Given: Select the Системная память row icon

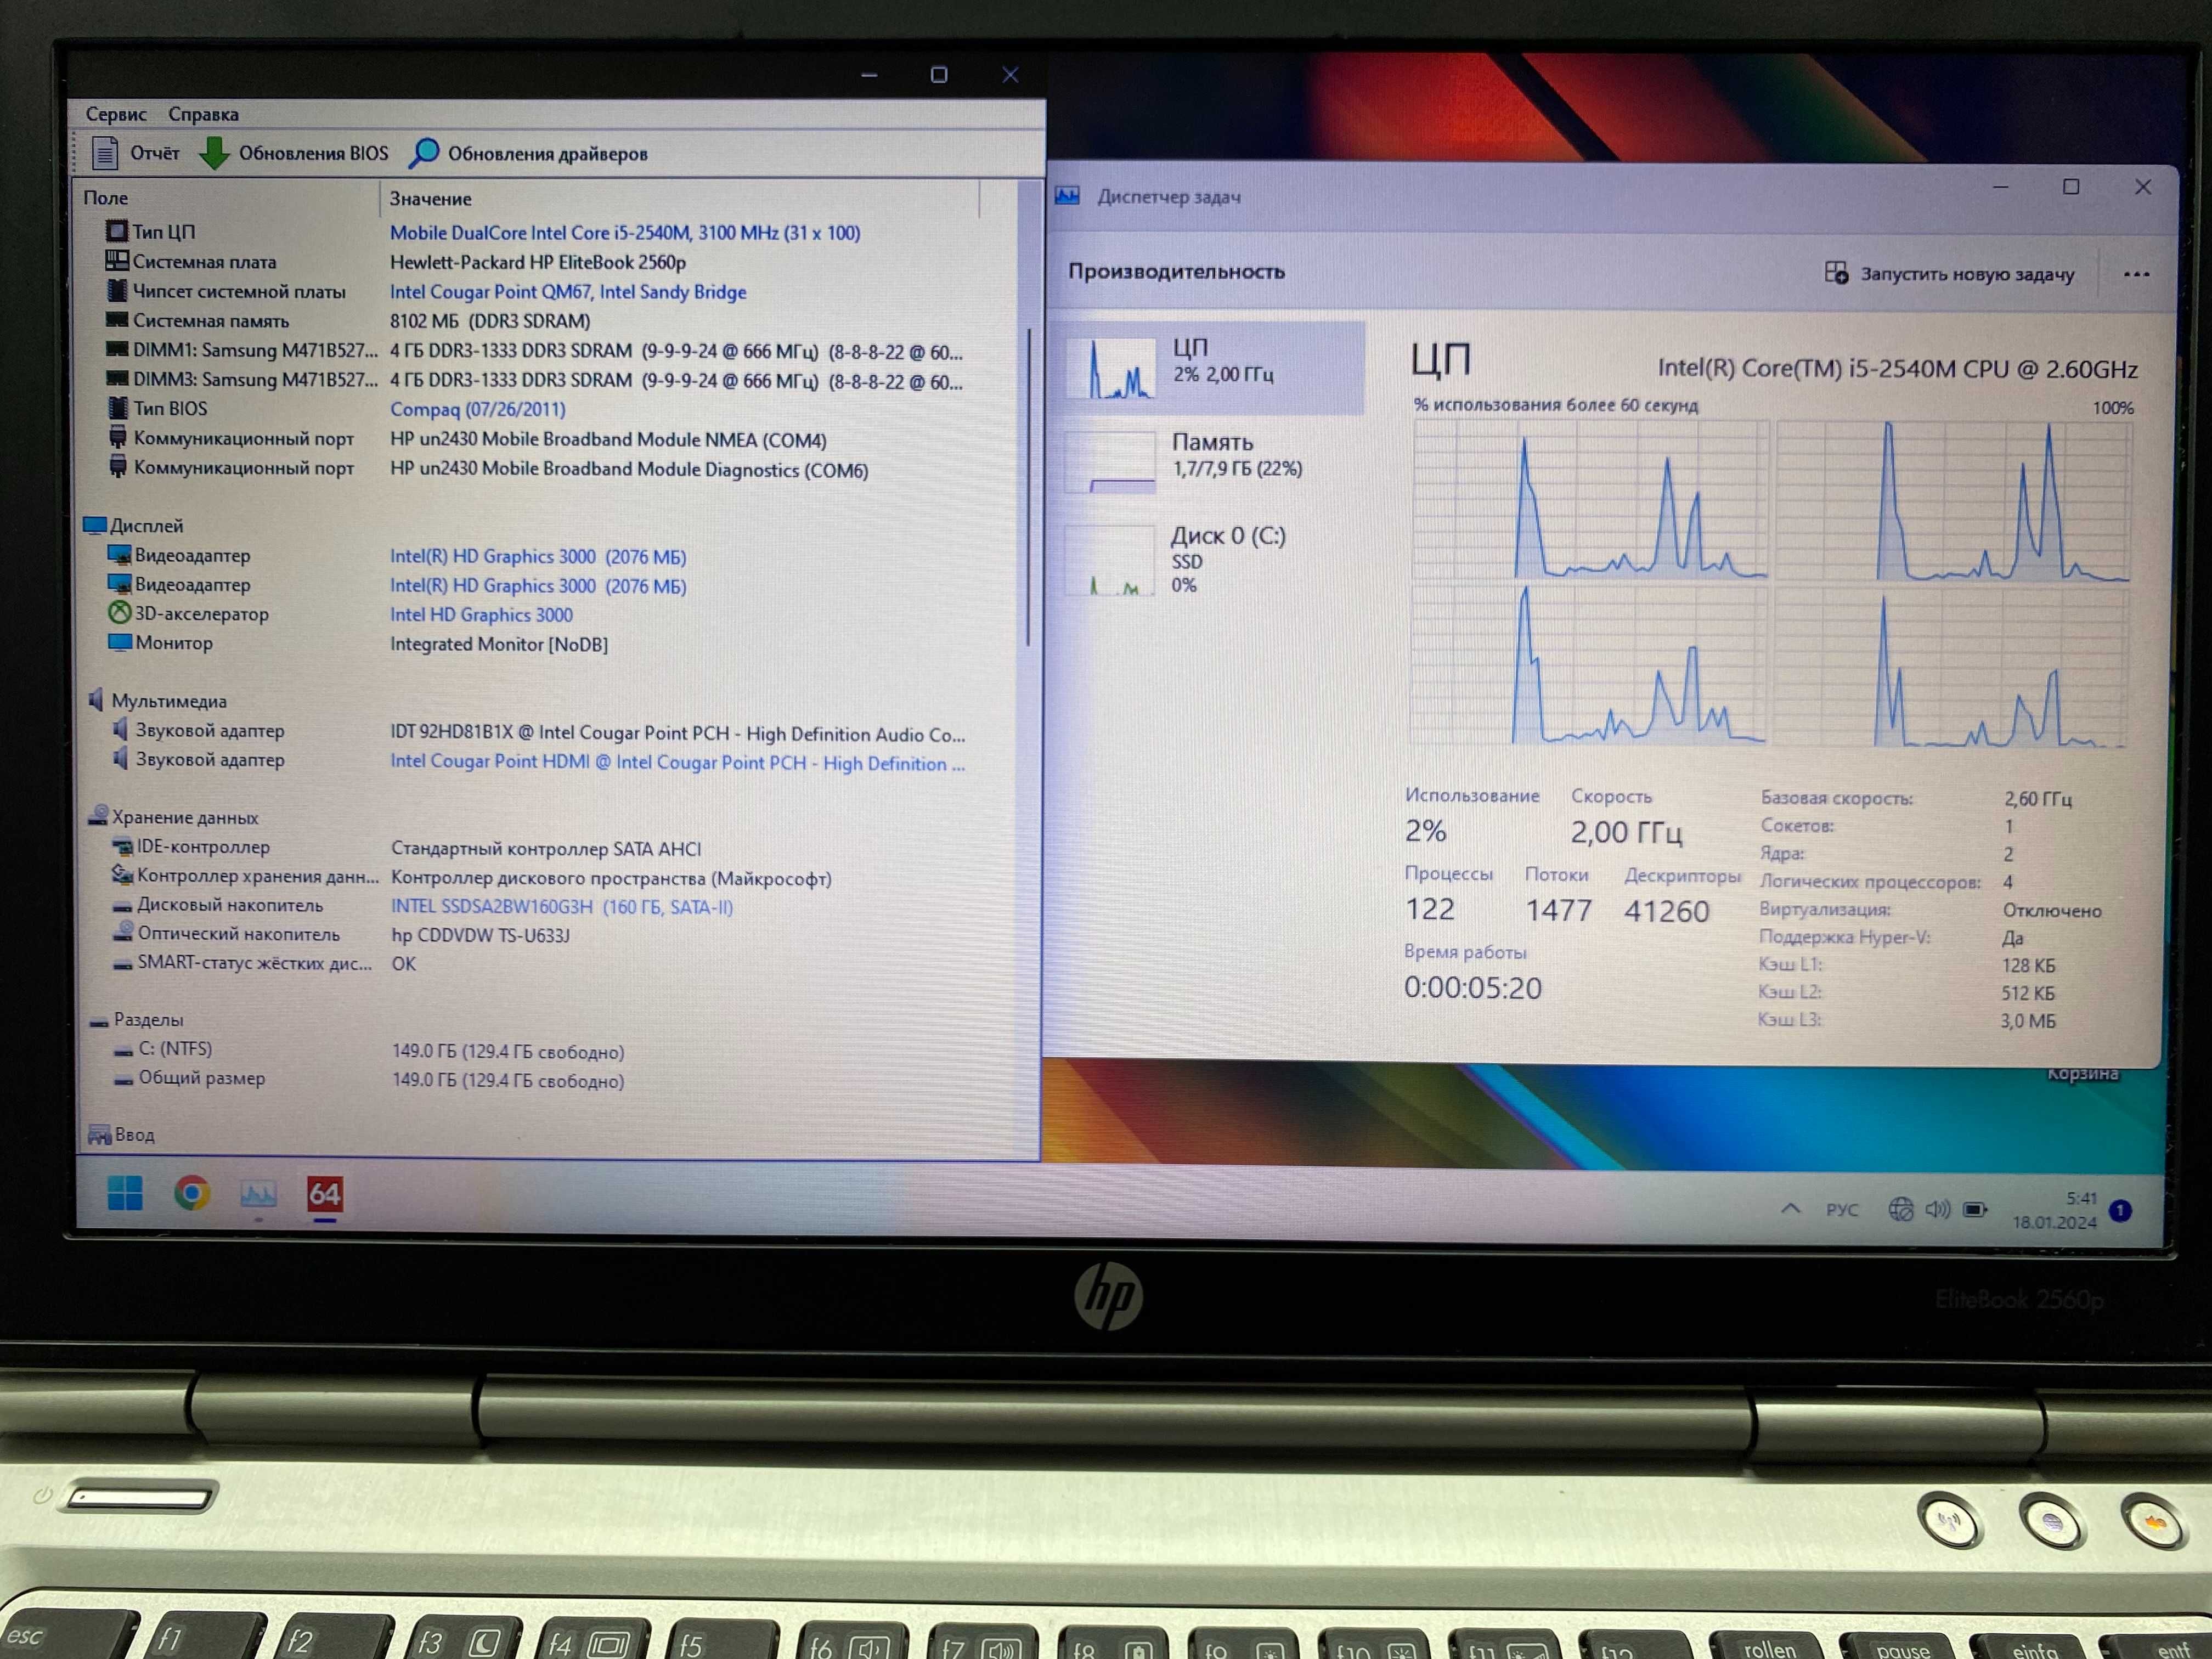Looking at the screenshot, I should pyautogui.click(x=117, y=320).
